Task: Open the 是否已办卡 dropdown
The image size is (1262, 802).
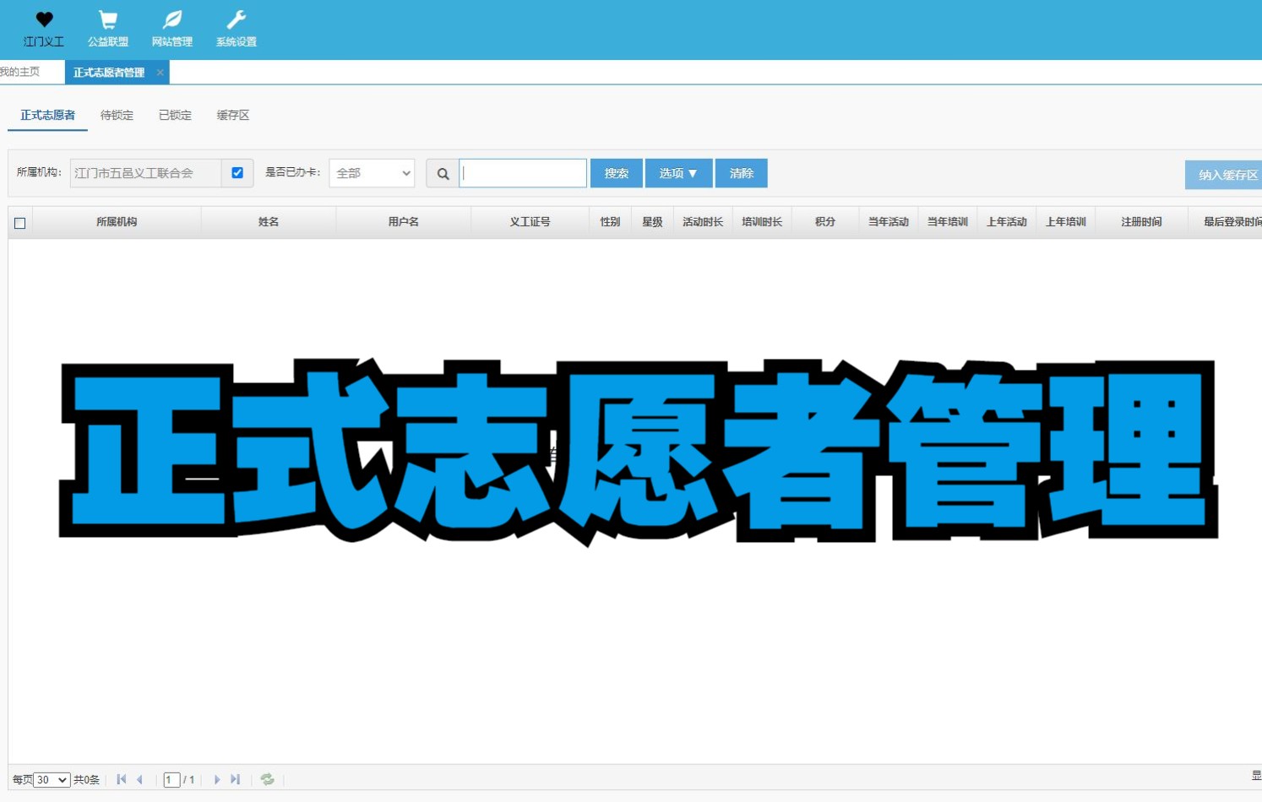Action: pos(372,173)
